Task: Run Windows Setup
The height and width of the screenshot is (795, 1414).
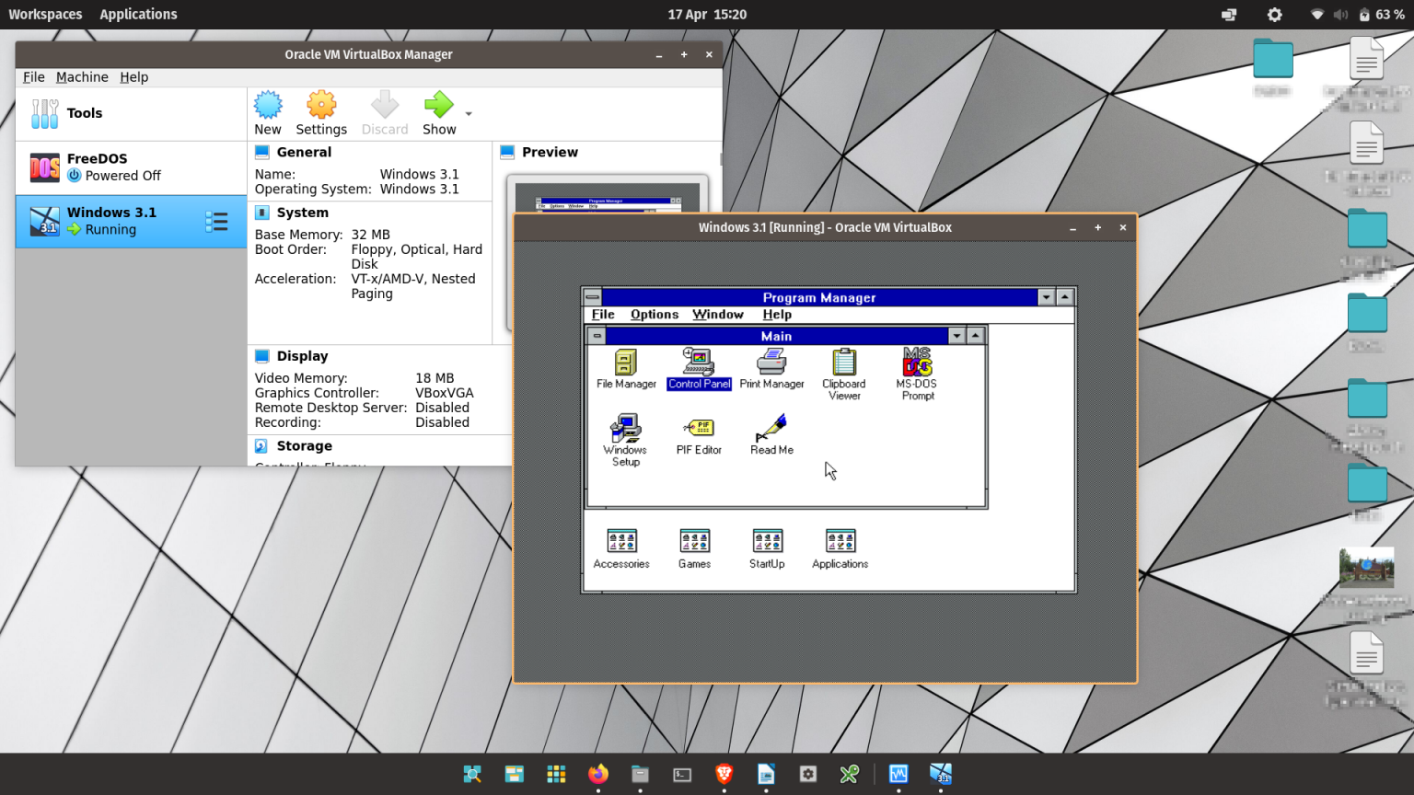Action: 625,430
